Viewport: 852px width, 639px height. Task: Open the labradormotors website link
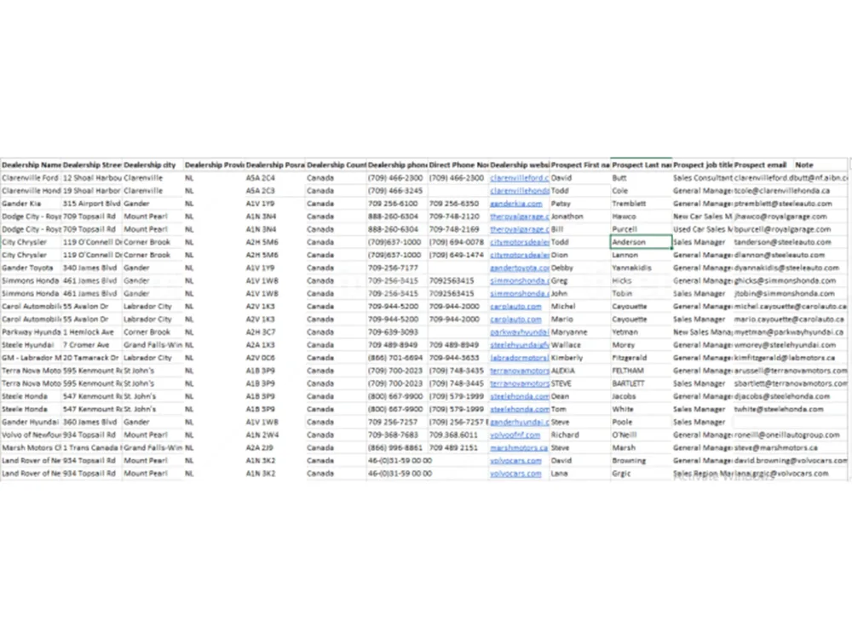tap(519, 358)
